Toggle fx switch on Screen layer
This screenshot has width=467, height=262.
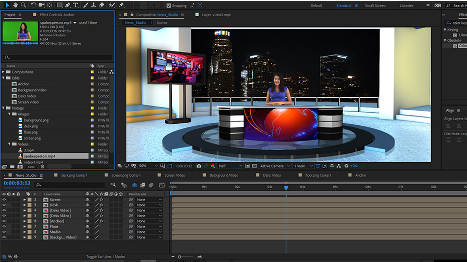click(102, 200)
